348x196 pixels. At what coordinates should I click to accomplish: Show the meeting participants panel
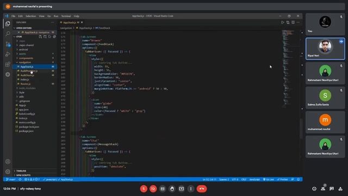coord(323,189)
